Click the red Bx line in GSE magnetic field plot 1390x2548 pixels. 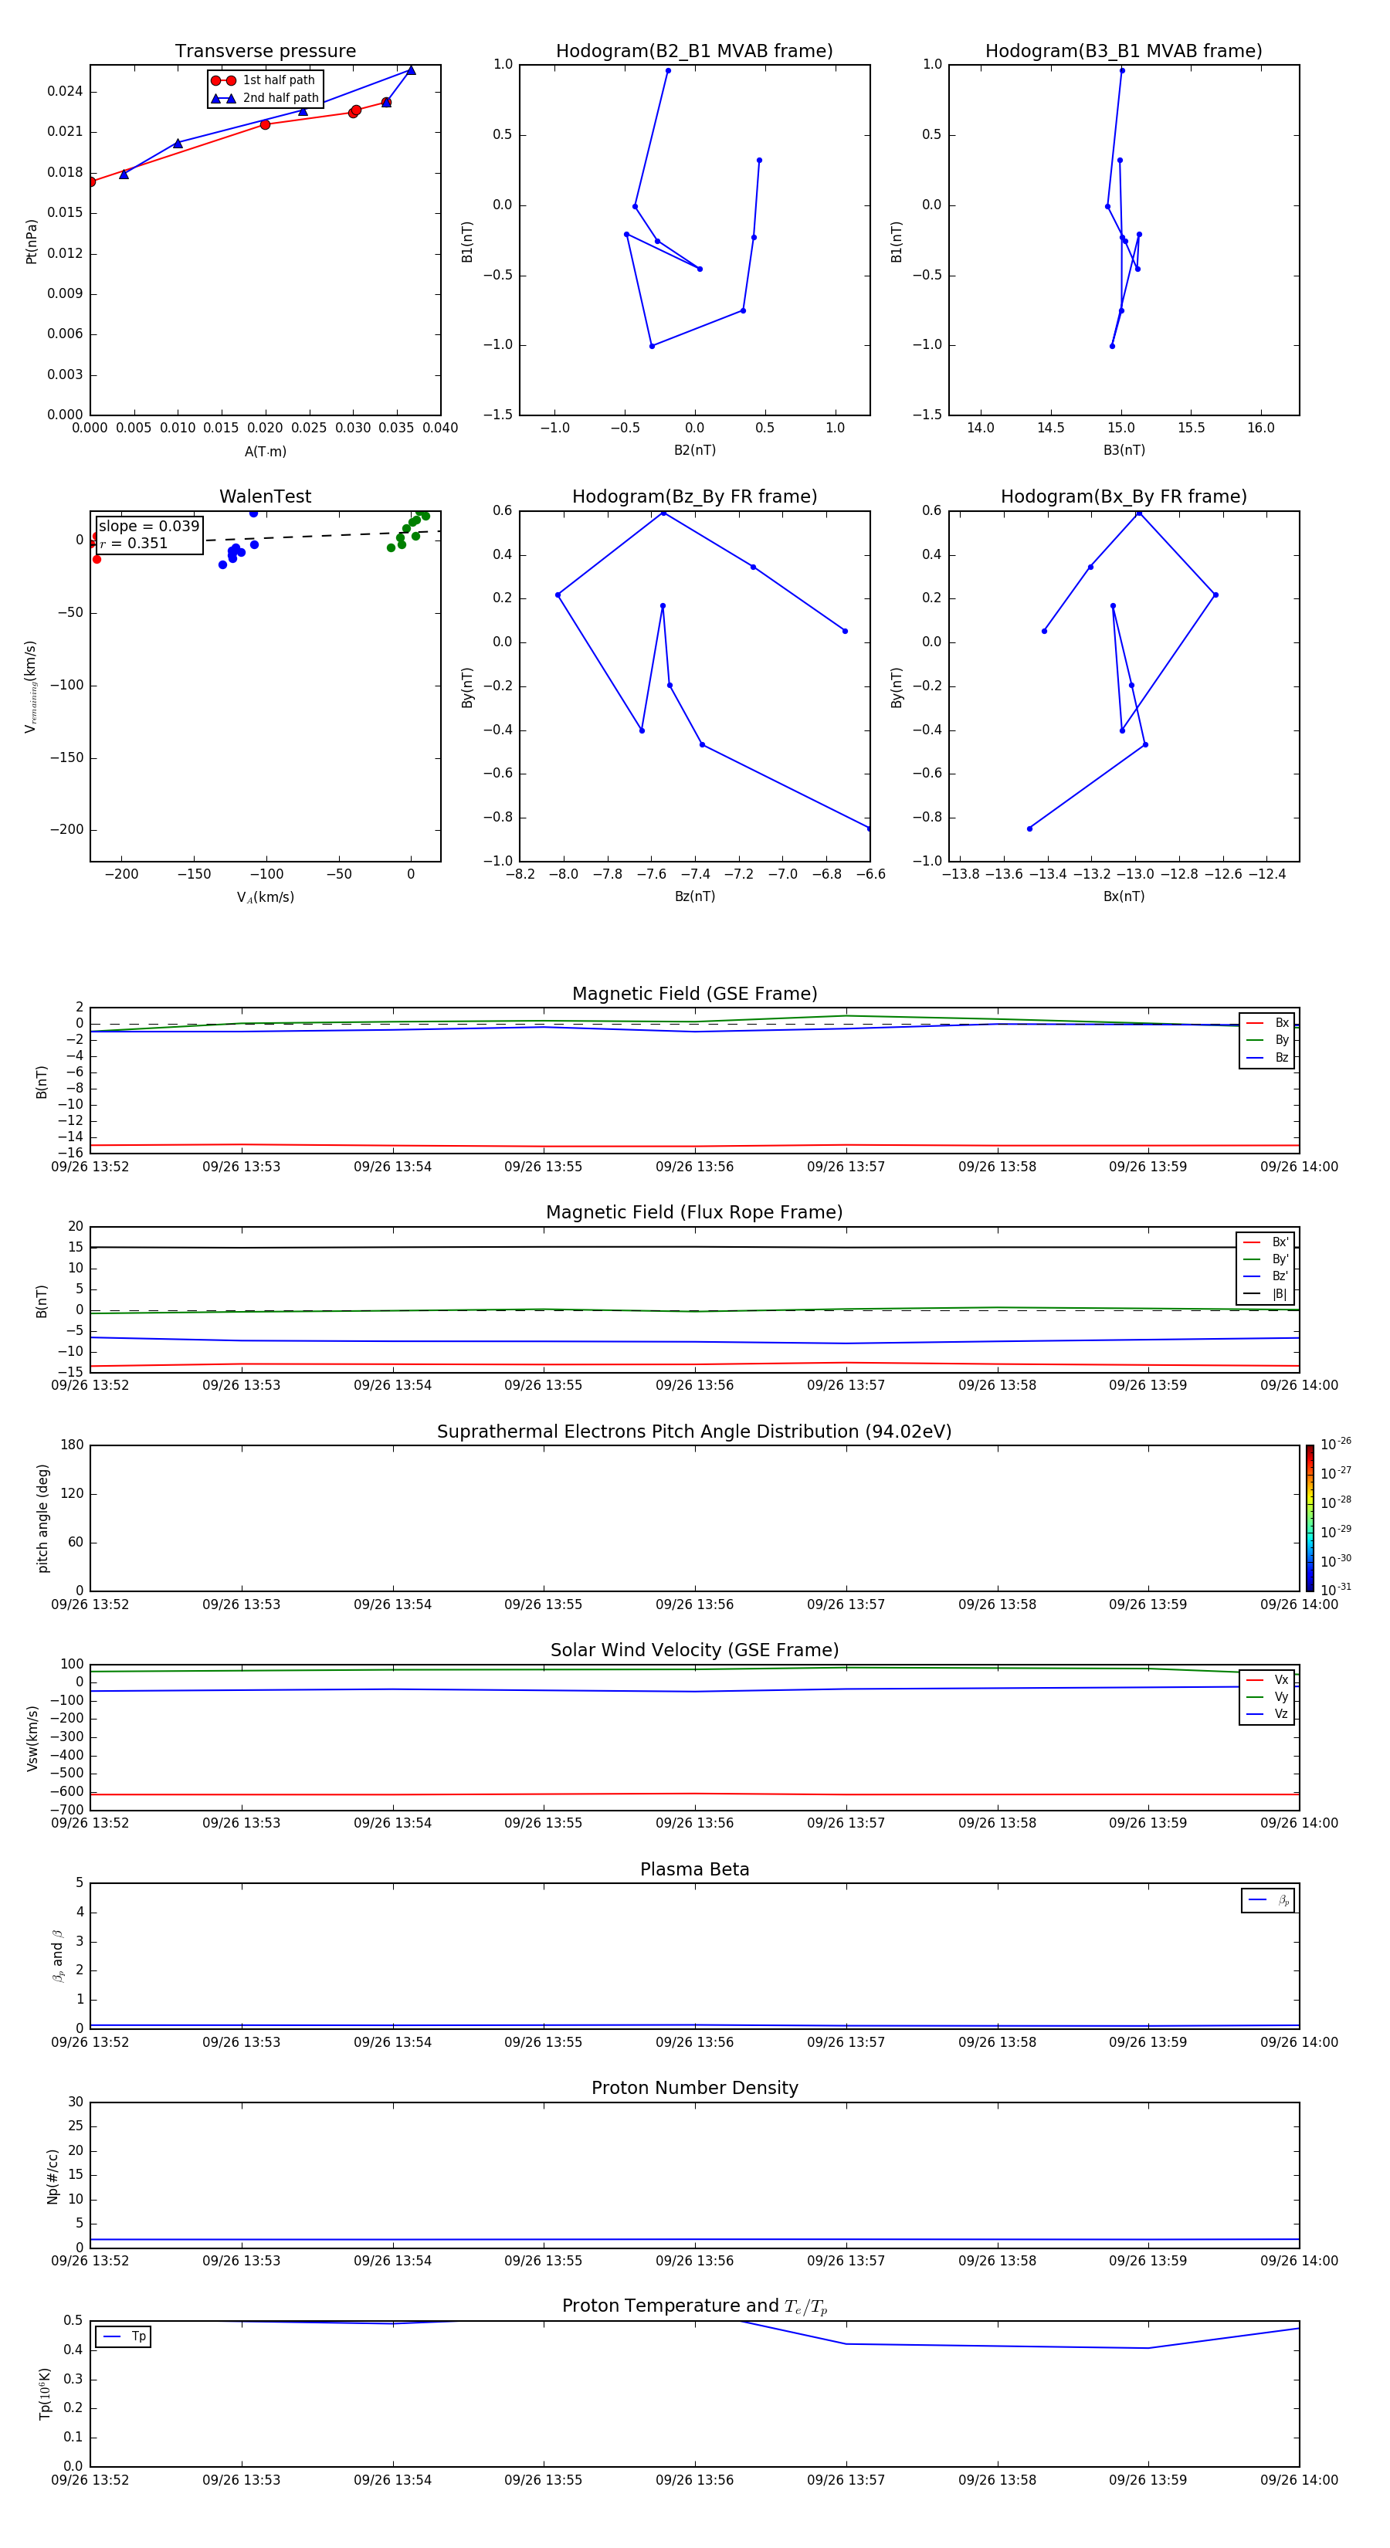(694, 1147)
